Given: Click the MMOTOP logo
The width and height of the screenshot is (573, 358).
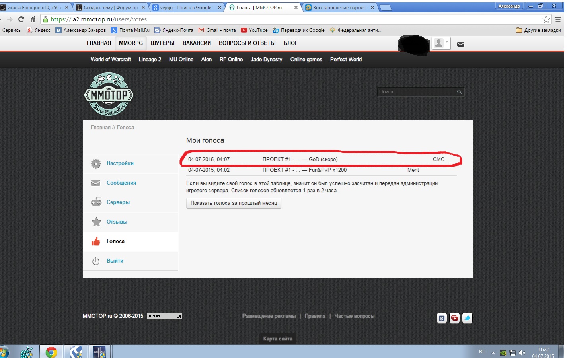Looking at the screenshot, I should 109,95.
